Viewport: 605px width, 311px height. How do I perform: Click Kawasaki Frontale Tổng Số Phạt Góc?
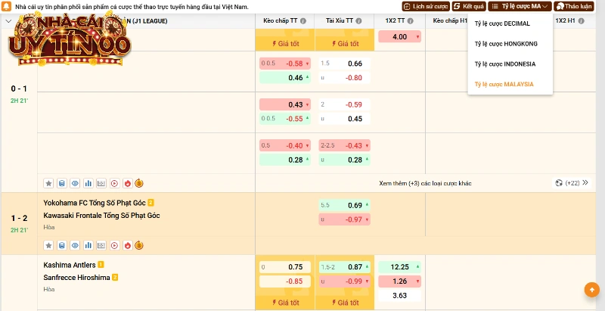(101, 216)
